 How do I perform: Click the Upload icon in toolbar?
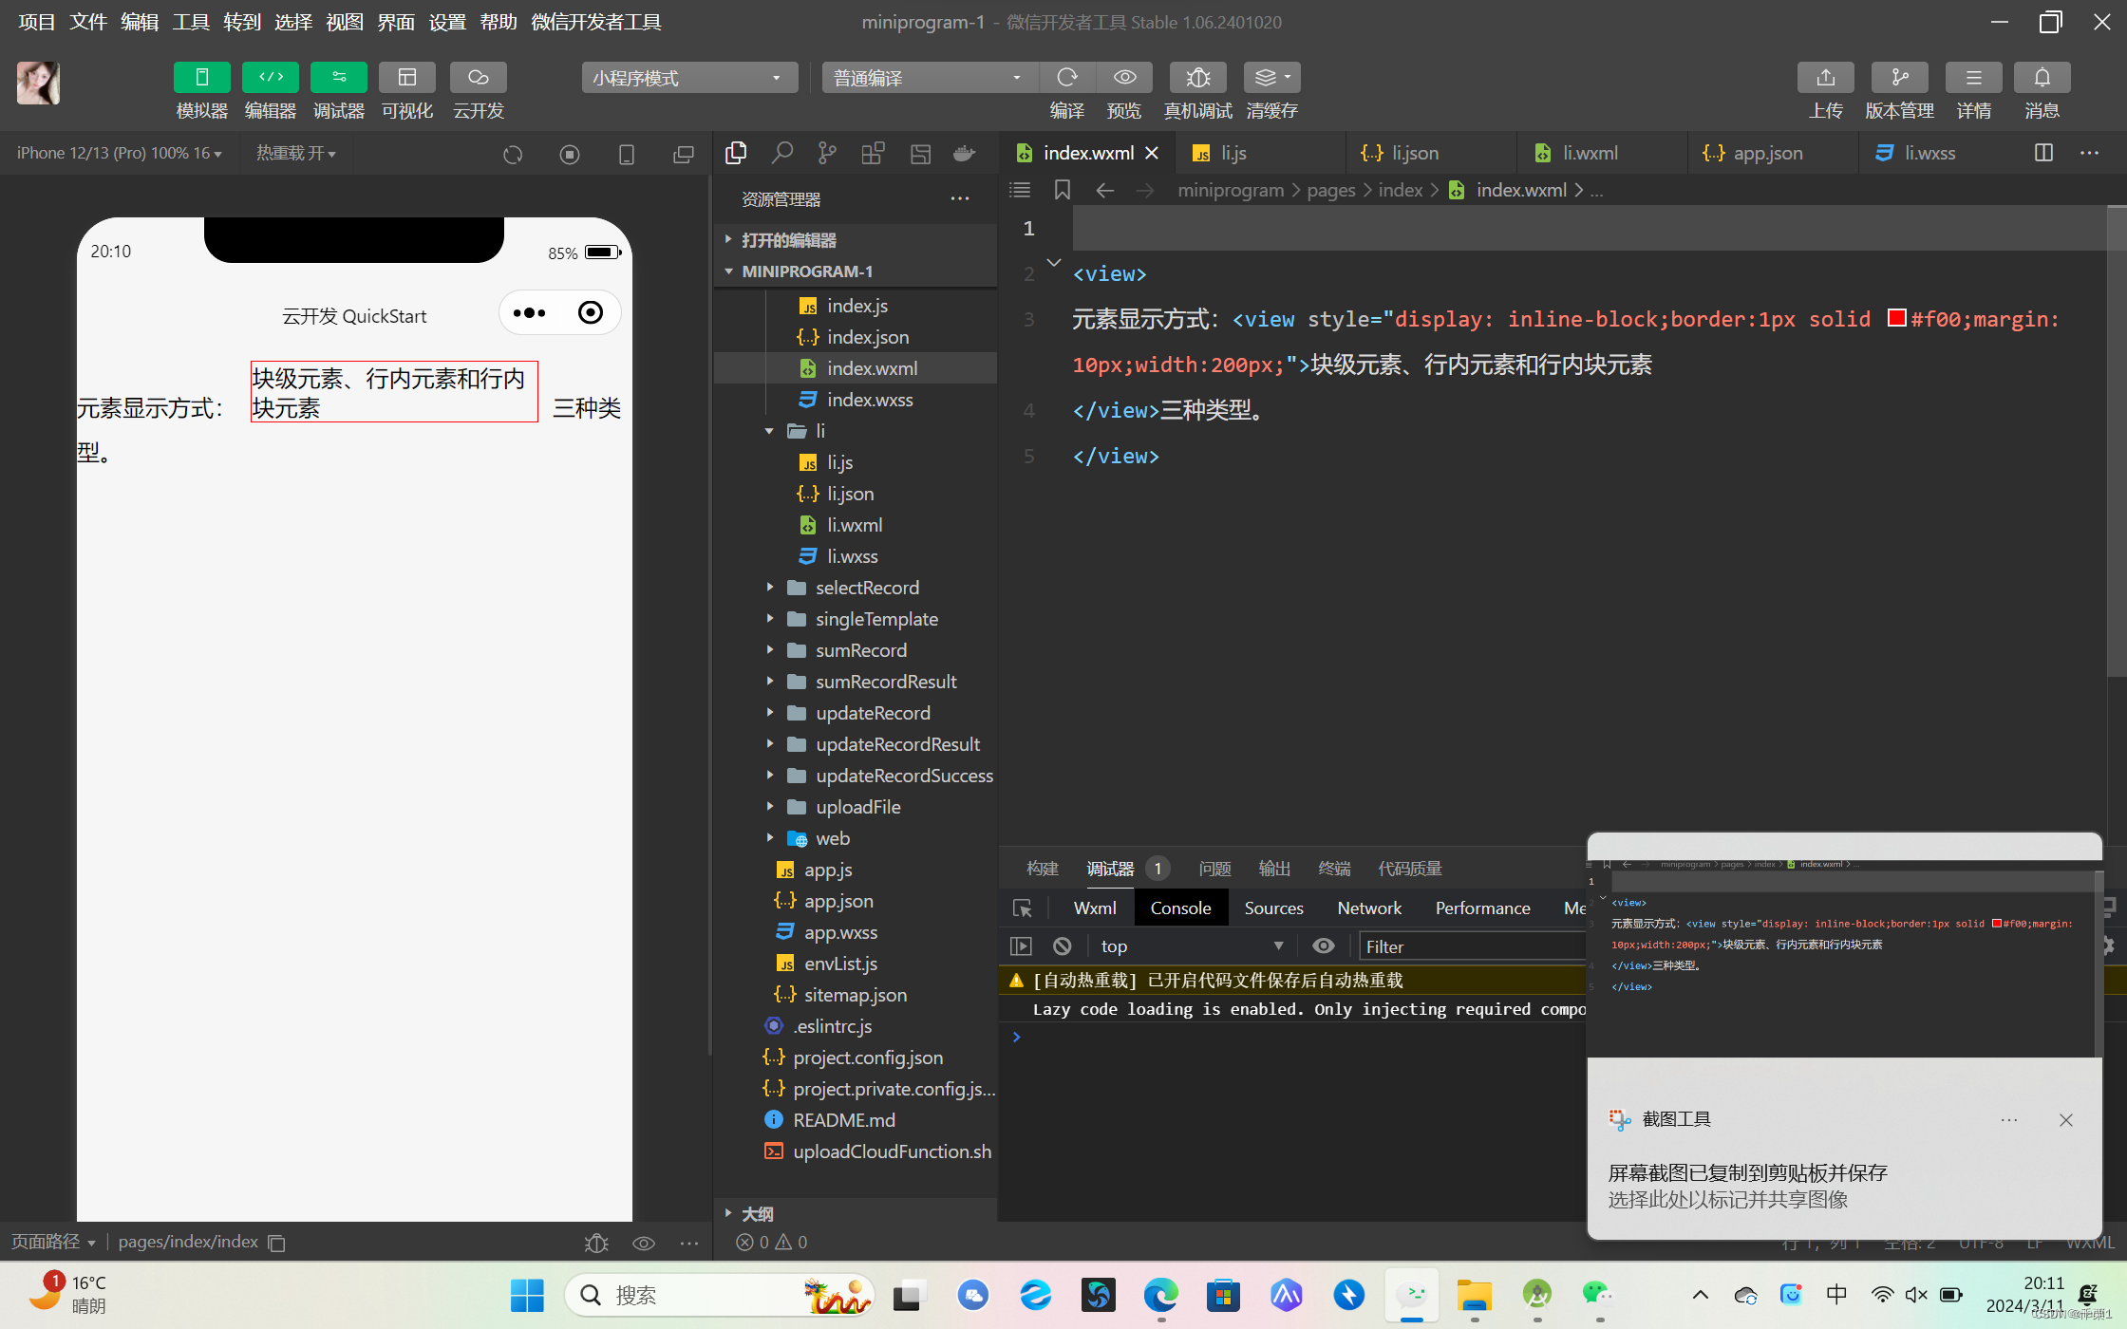(x=1825, y=78)
